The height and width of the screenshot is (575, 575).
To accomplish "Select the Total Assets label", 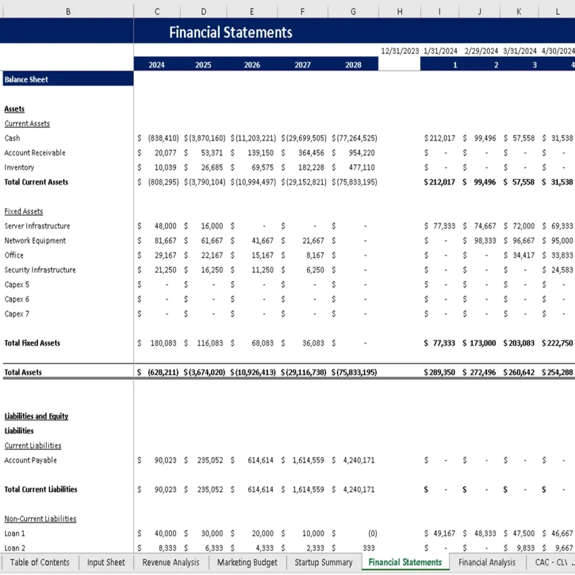I will (x=23, y=372).
